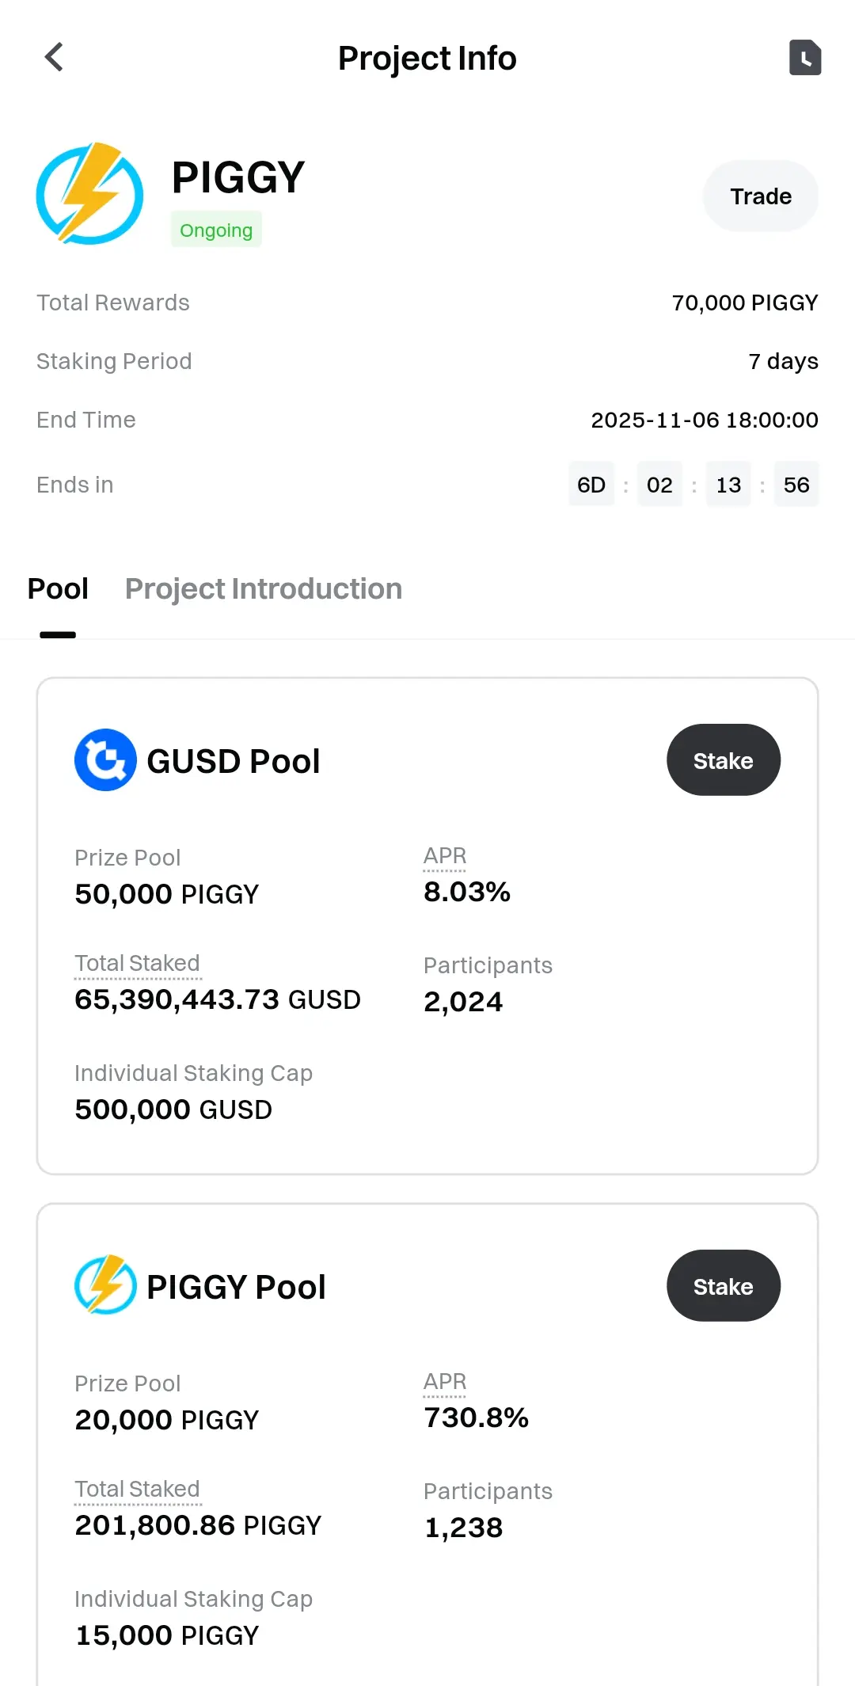Tap the GUSD Pool coin icon
Screen dimensions: 855x1686
tap(105, 760)
